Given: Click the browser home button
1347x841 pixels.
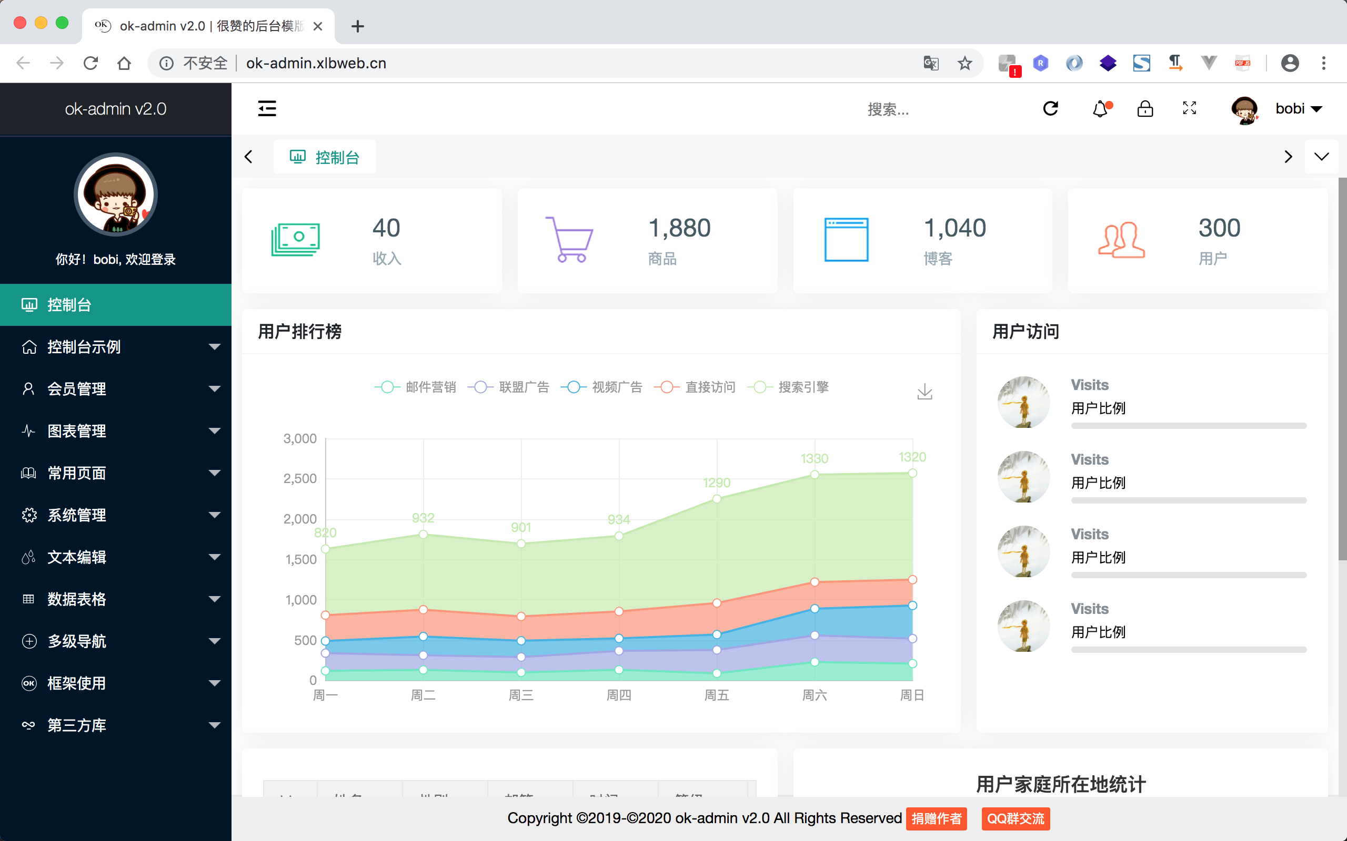Looking at the screenshot, I should (124, 63).
